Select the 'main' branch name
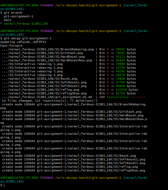 tap(8, 20)
